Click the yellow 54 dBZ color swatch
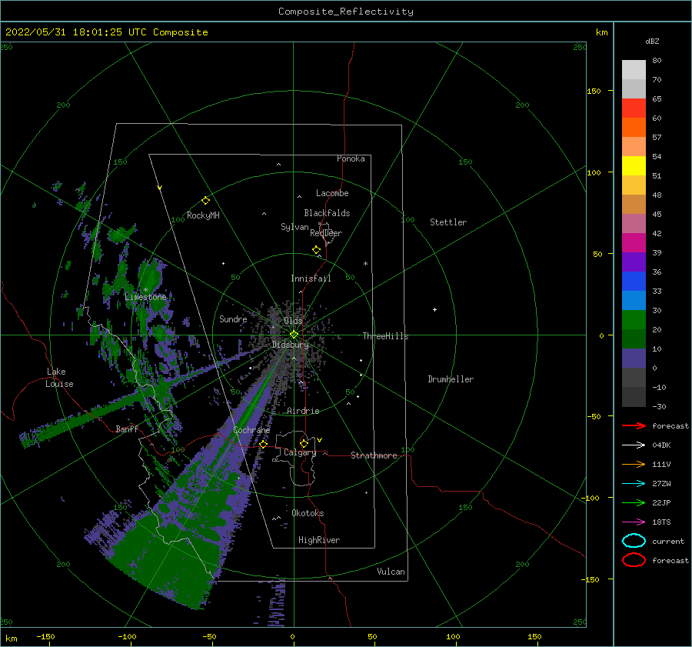 pos(634,165)
